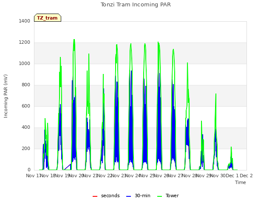Image resolution: width=272 pixels, height=204 pixels.
Task: Click the 200 y-axis tick label
Action: pos(26,148)
